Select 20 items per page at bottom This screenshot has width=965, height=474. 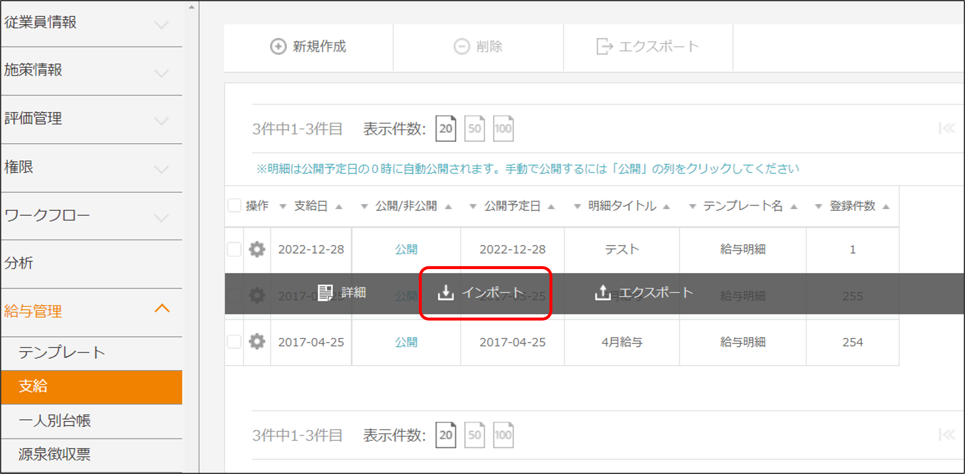[445, 435]
